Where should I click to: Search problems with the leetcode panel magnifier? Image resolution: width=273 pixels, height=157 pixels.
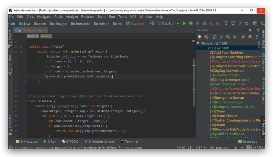(228, 37)
